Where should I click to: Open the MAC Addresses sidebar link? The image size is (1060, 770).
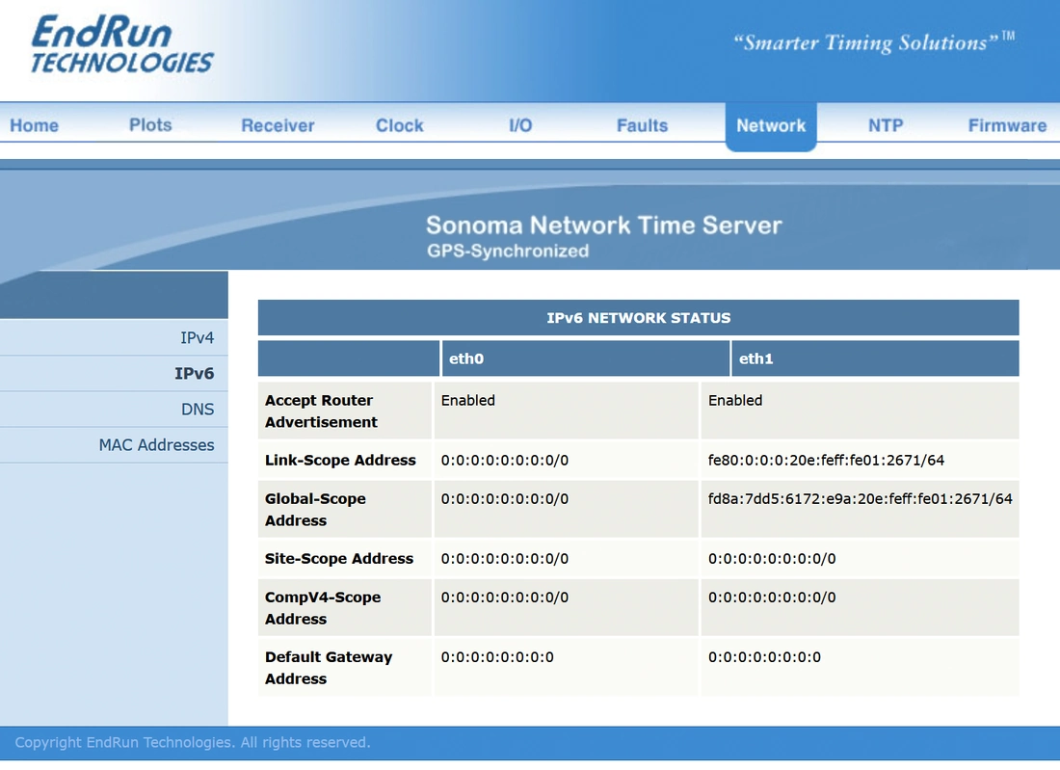[156, 445]
